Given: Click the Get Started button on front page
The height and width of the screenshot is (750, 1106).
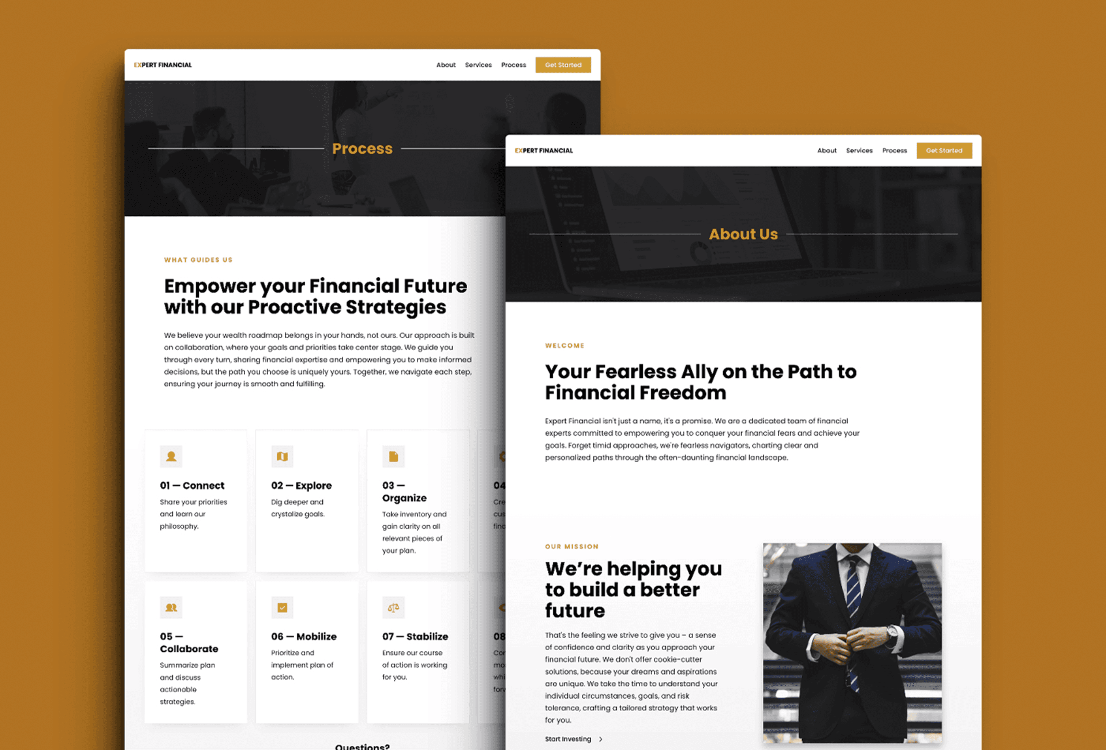Looking at the screenshot, I should 945,150.
